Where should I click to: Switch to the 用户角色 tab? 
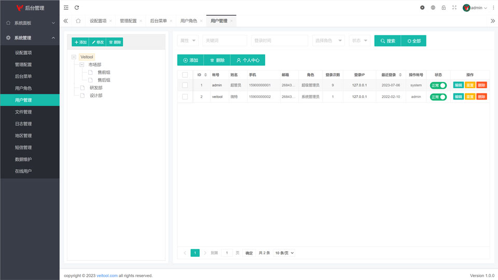coord(188,21)
